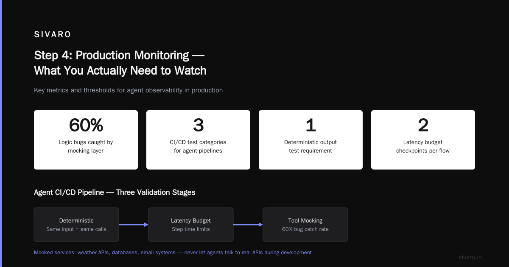Click 'Deterministic output test requirement' caption
Screen dimensions: 509x267
coord(310,147)
